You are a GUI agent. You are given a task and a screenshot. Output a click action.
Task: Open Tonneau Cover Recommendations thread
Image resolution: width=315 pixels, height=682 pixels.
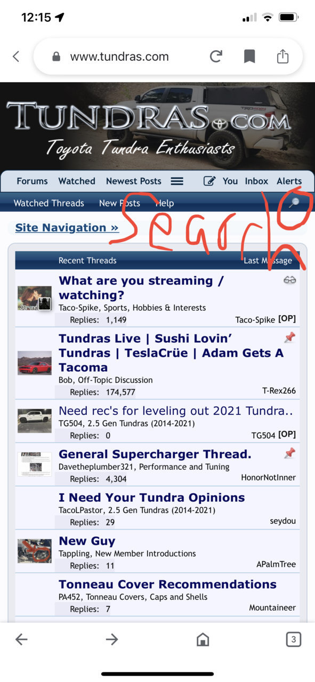point(167,584)
